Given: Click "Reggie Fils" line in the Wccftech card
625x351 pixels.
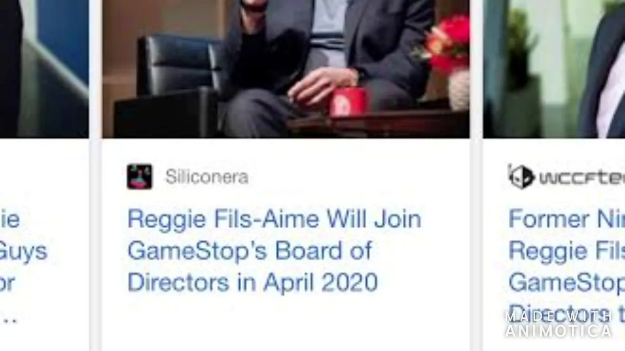Looking at the screenshot, I should pyautogui.click(x=566, y=252).
